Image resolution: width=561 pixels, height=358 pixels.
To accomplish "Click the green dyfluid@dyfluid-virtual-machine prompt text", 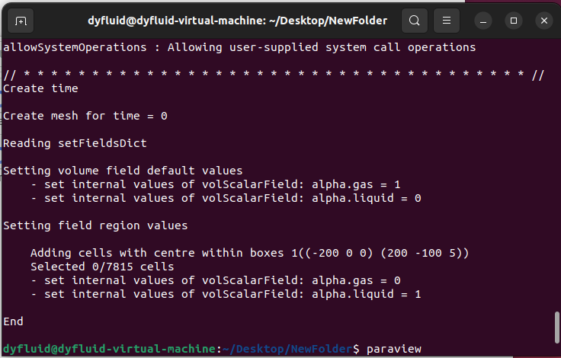I will tap(110, 349).
